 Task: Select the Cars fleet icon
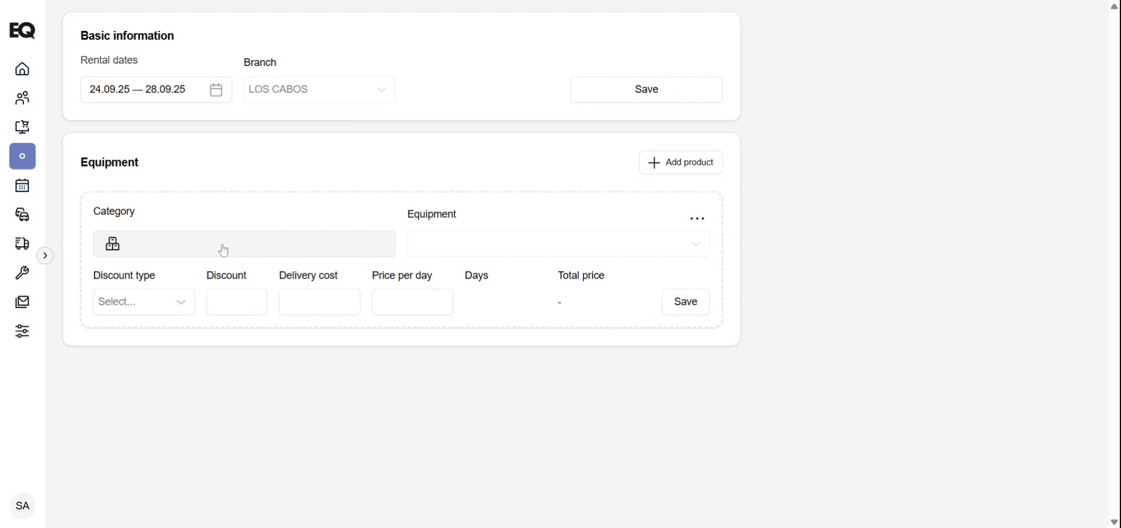[22, 215]
